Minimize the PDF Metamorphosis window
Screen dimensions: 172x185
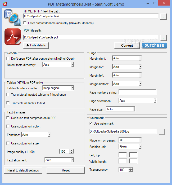pyautogui.click(x=148, y=3)
